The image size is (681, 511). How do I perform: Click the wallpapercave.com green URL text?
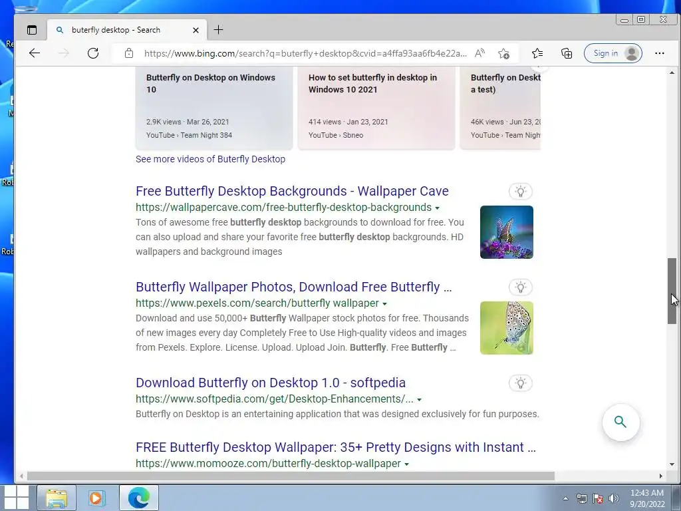pyautogui.click(x=283, y=208)
